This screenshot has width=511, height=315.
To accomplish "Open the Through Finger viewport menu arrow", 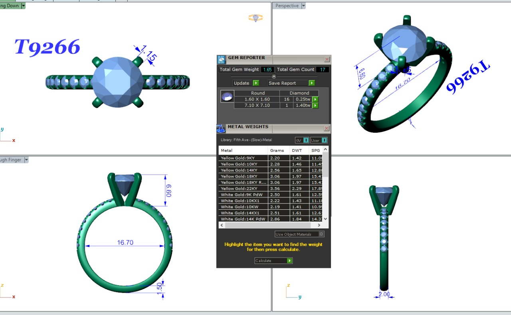I will click(26, 160).
